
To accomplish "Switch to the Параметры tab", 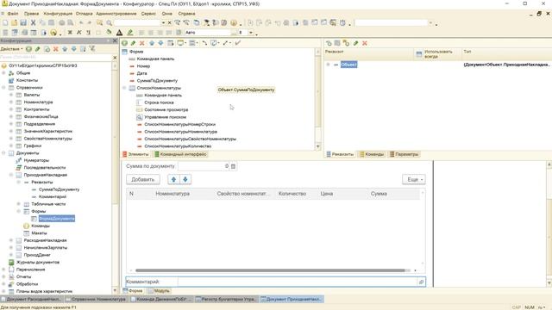I will (x=404, y=154).
